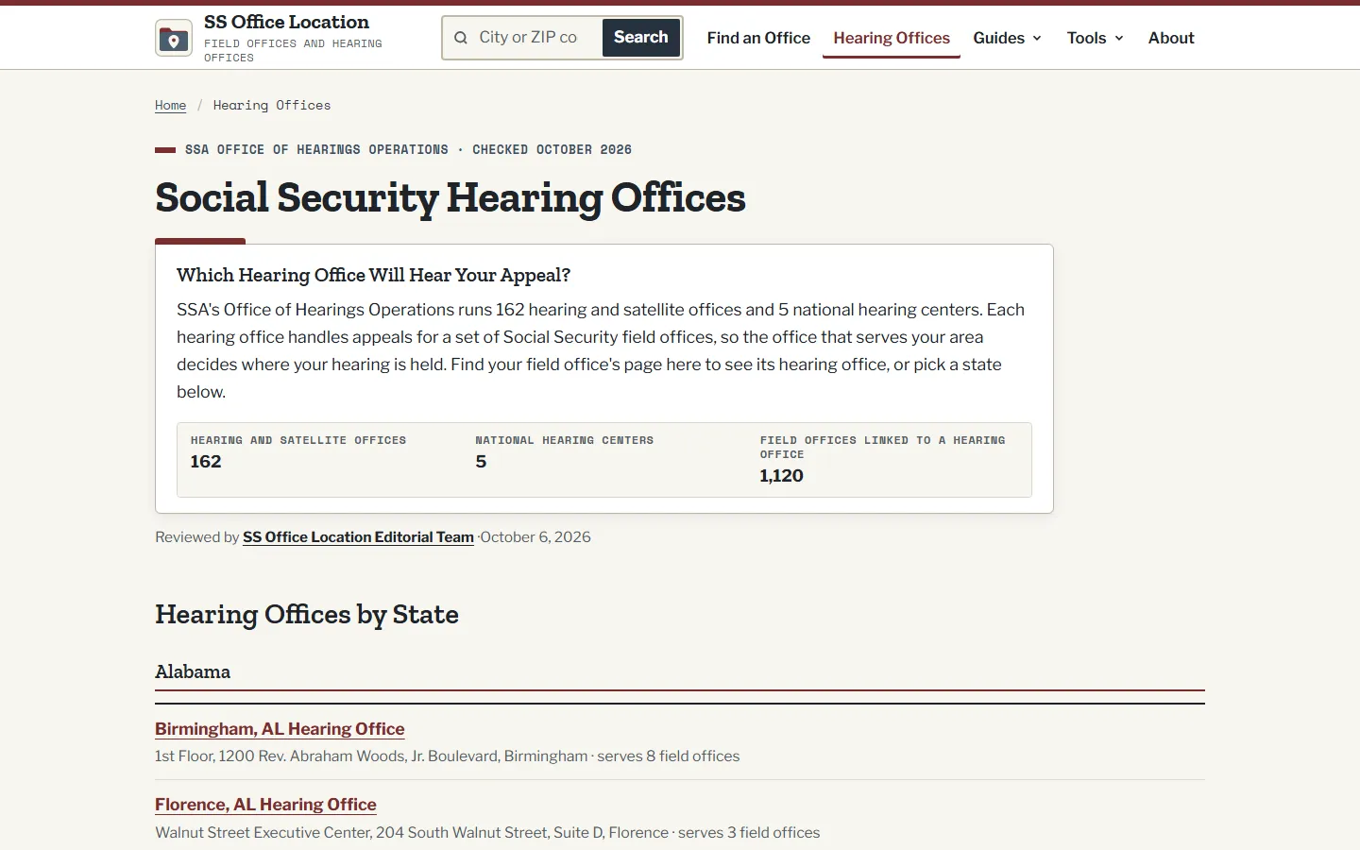Go to the About page
The width and height of the screenshot is (1360, 850).
1171,38
